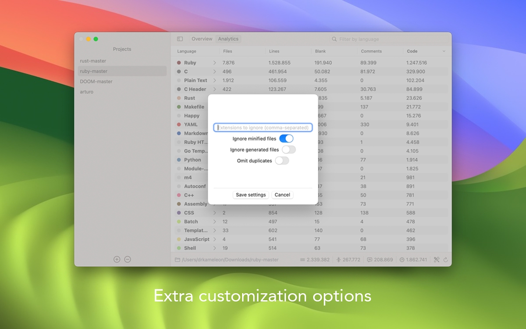526x329 pixels.
Task: Click the search magnifier icon
Action: click(334, 39)
